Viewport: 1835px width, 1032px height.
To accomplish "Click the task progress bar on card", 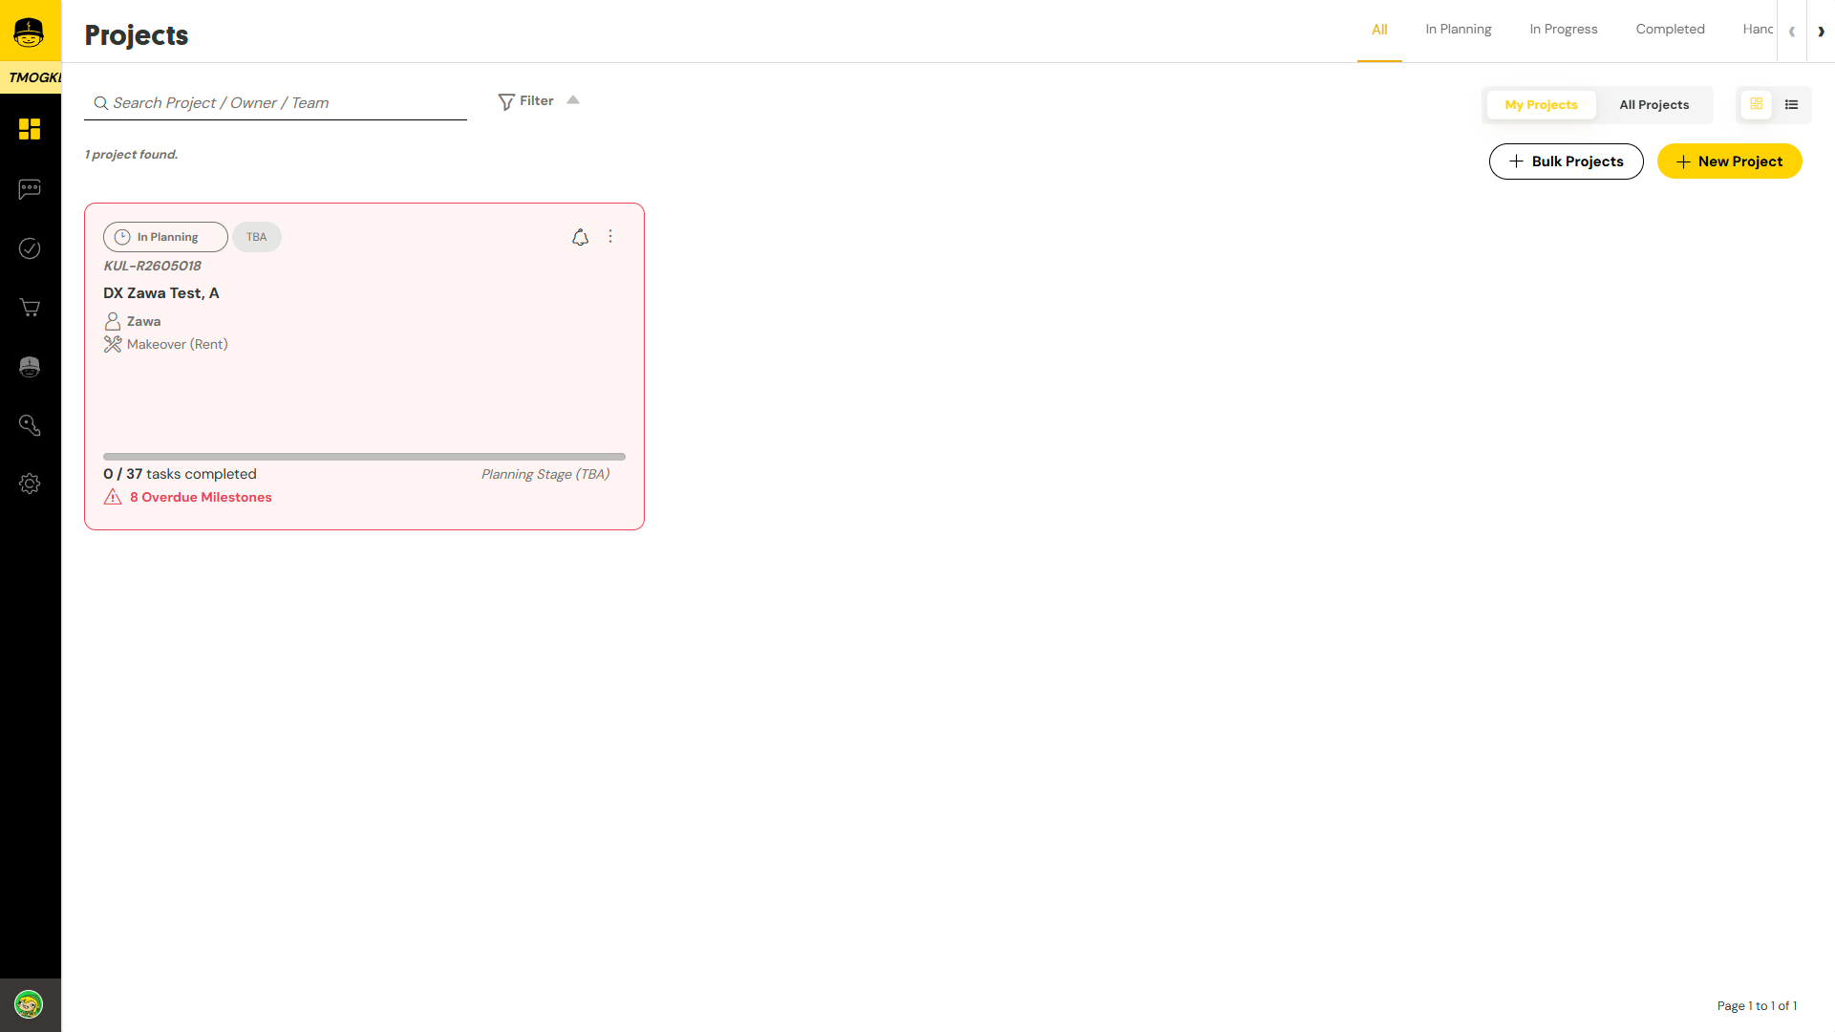I will [x=364, y=457].
